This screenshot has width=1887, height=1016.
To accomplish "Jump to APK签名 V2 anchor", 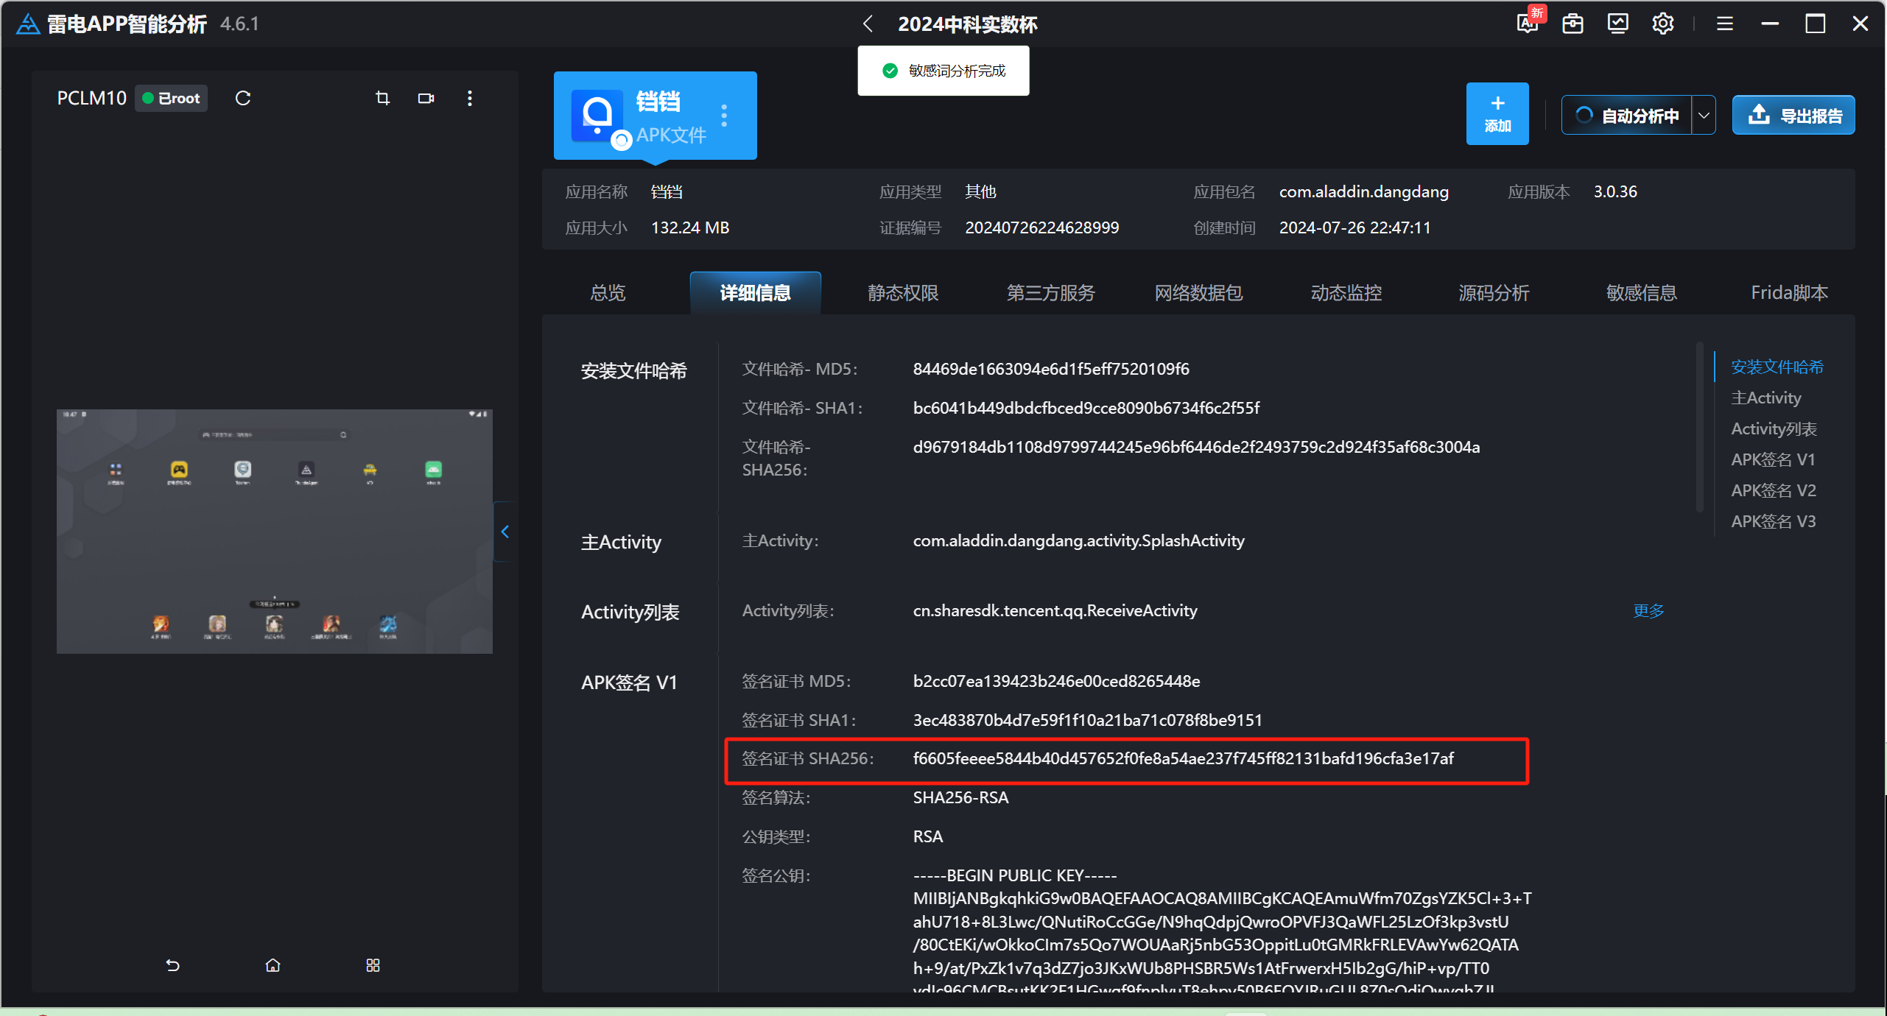I will [x=1773, y=490].
